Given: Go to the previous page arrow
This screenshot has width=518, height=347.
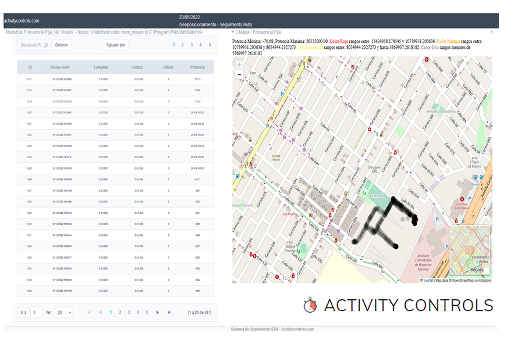Looking at the screenshot, I should pos(100,312).
